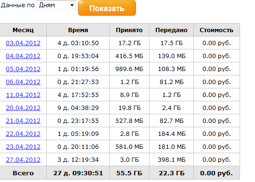Click the Передано column header
Screen dimensions: 255x182
(172, 30)
